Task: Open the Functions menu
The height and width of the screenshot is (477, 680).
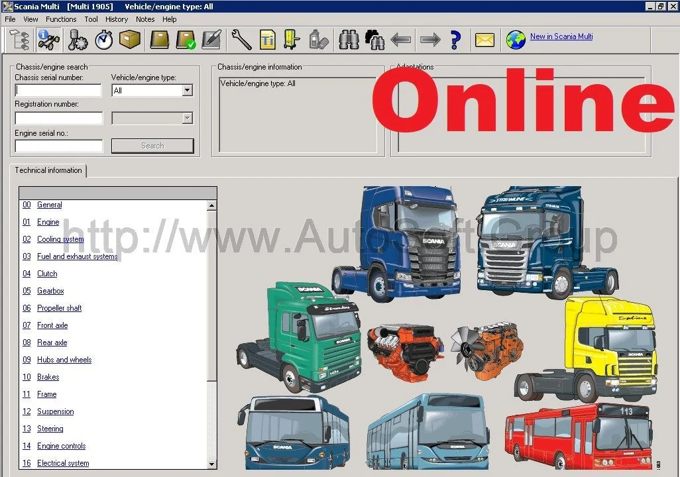Action: click(61, 19)
